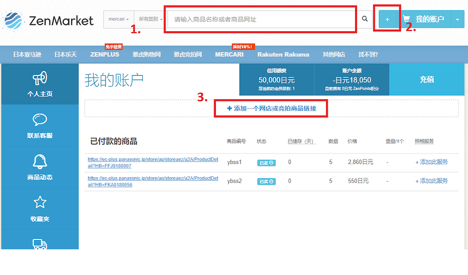
Task: Expand the account dropdown arrow in header
Action: (458, 19)
